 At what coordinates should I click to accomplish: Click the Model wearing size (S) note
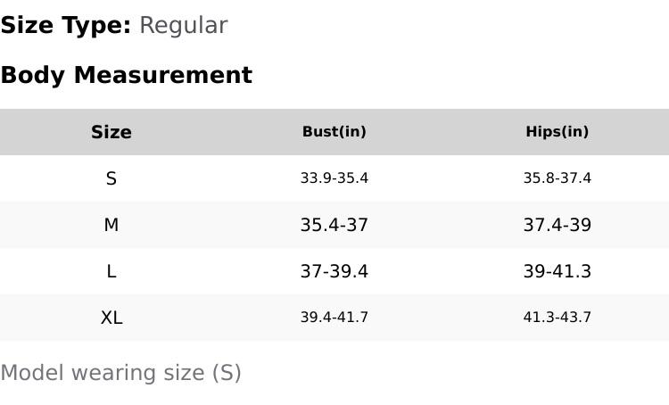(x=120, y=373)
